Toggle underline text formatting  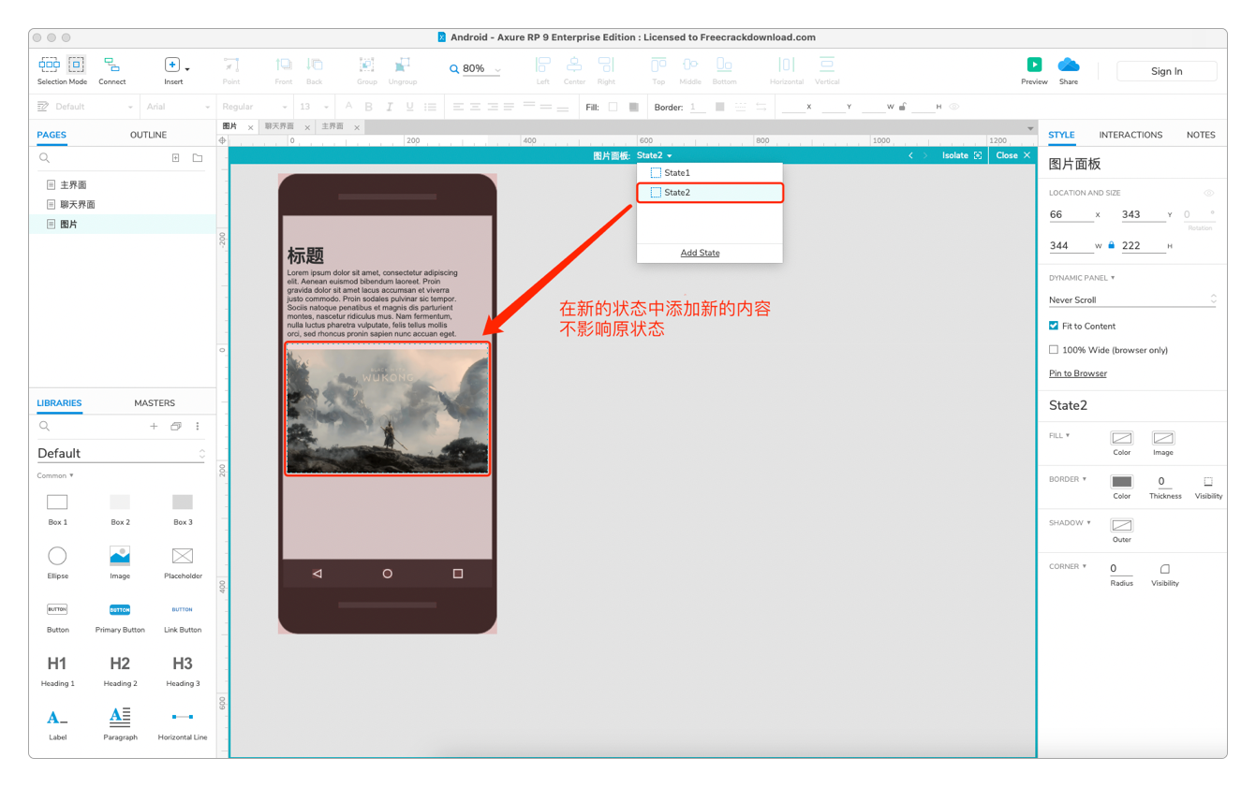[409, 107]
